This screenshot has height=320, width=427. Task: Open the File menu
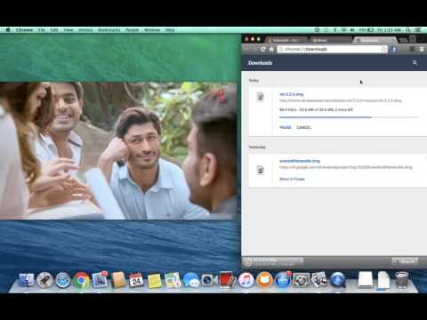pyautogui.click(x=42, y=30)
